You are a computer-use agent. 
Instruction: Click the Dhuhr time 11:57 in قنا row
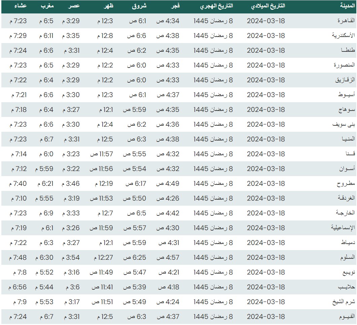tap(101, 154)
